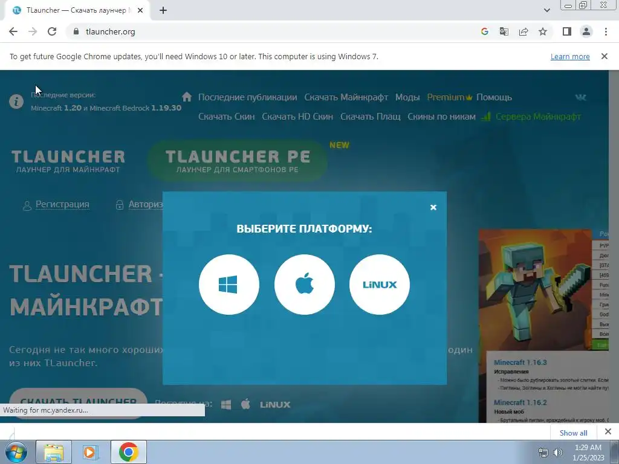Open Скины по никам link
This screenshot has height=464, width=619.
pyautogui.click(x=441, y=117)
